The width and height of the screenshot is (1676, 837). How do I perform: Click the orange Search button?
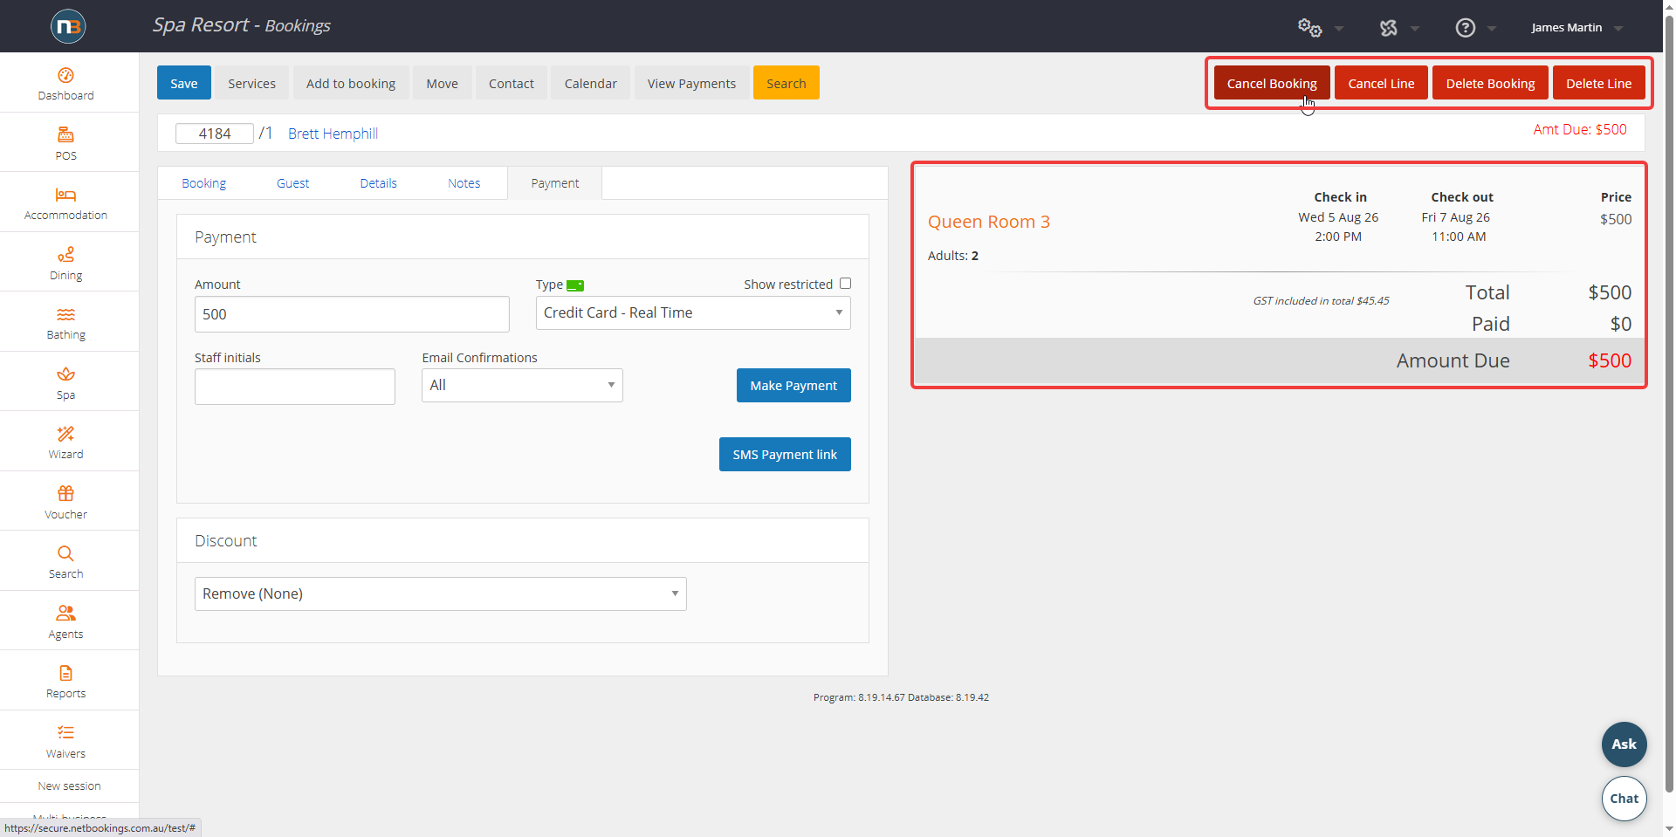tap(786, 83)
